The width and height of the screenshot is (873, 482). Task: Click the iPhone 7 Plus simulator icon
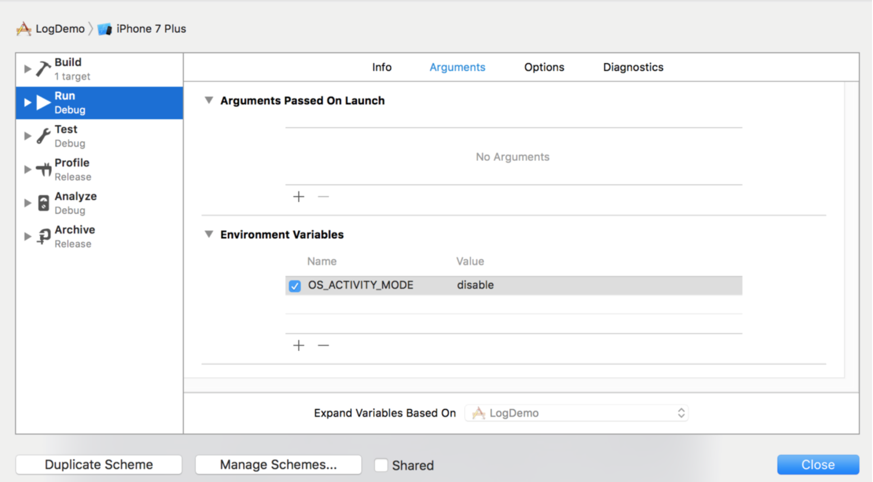coord(105,29)
